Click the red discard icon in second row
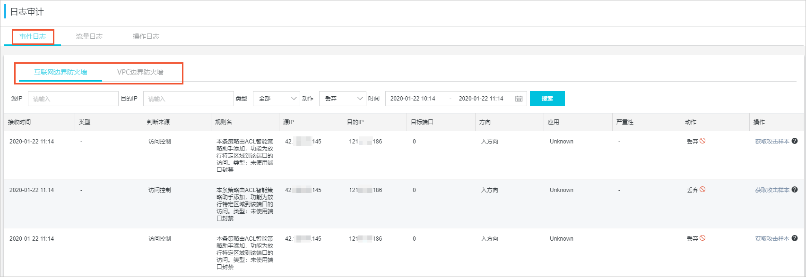Image resolution: width=806 pixels, height=277 pixels. [x=702, y=189]
